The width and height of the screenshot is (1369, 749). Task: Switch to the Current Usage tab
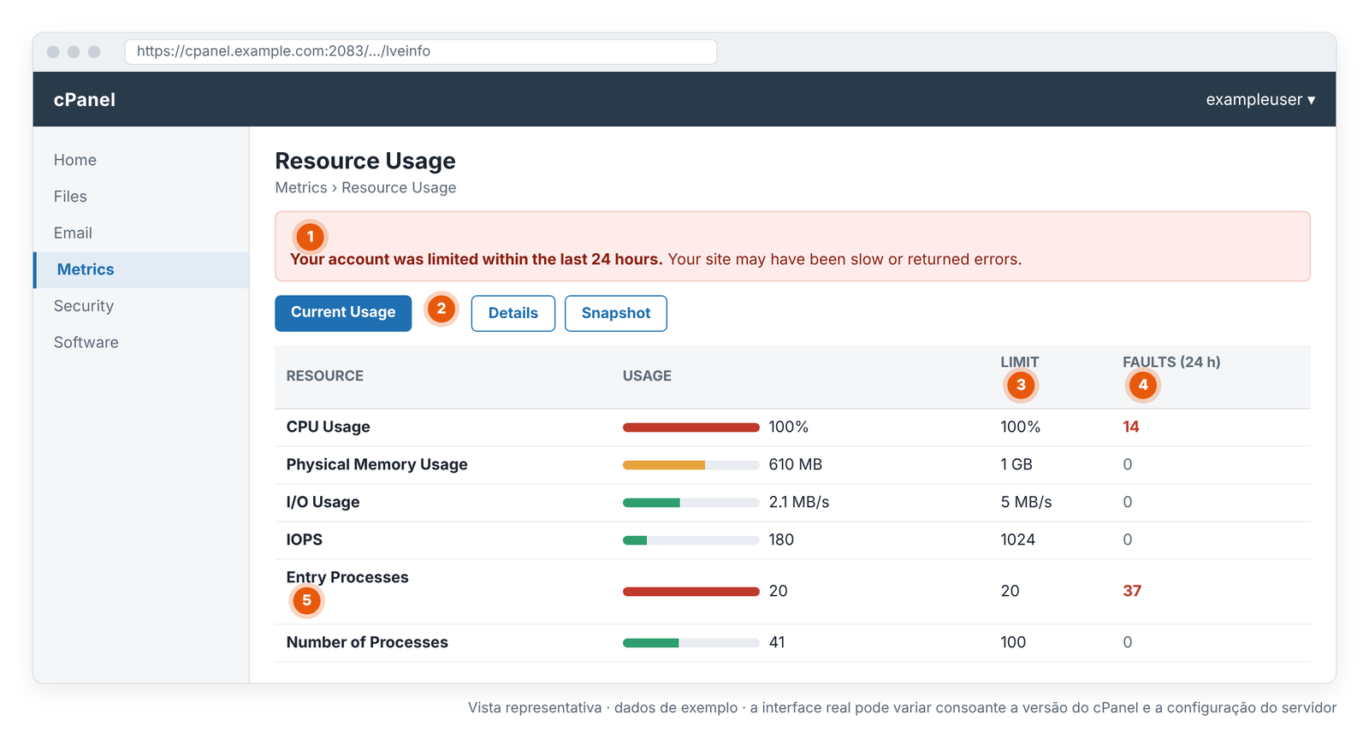pos(343,313)
